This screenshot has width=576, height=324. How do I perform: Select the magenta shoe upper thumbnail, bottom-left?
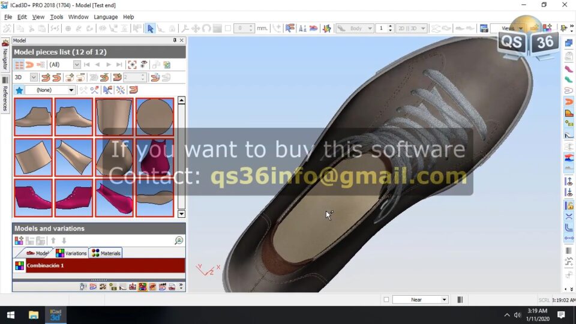point(33,198)
